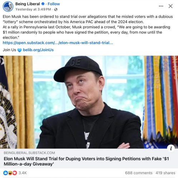Click the blue heart emoji beside Join Us
This screenshot has width=178, height=178.
coord(19,50)
